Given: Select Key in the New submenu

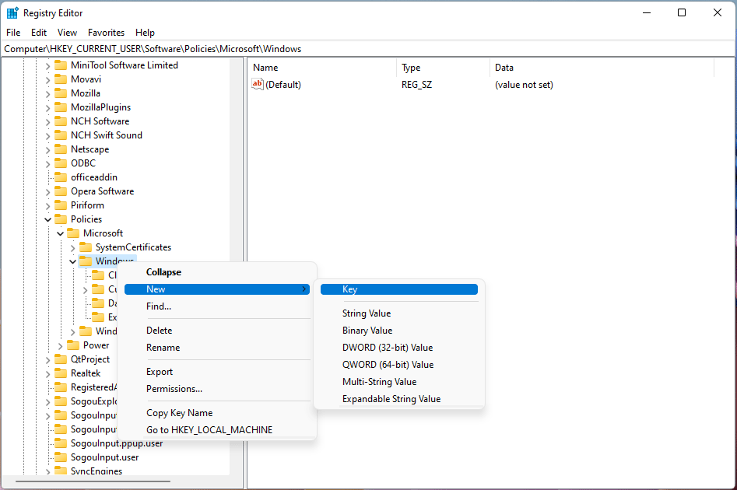Looking at the screenshot, I should coord(399,289).
